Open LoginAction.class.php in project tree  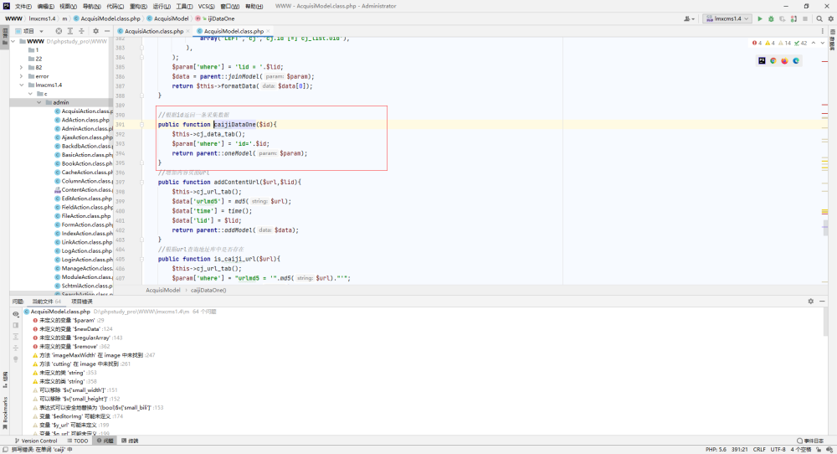(84, 260)
